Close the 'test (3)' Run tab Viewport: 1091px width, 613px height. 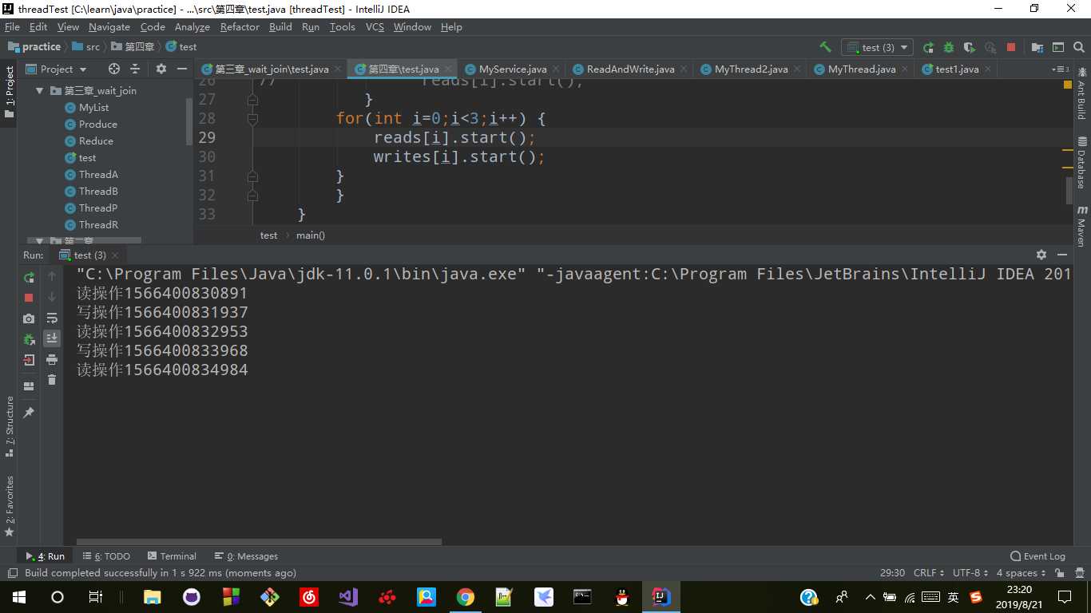pos(115,255)
